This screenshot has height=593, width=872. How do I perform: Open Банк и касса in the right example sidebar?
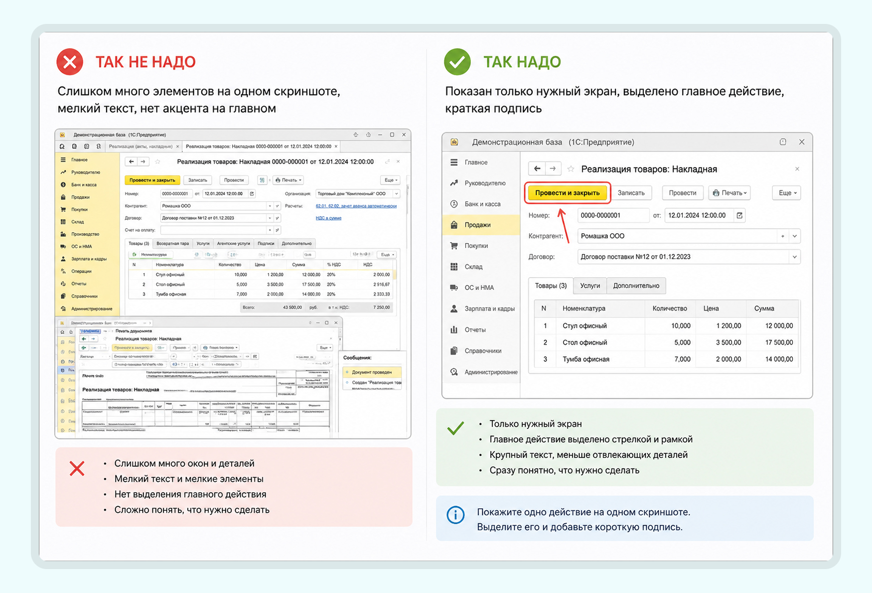(482, 204)
